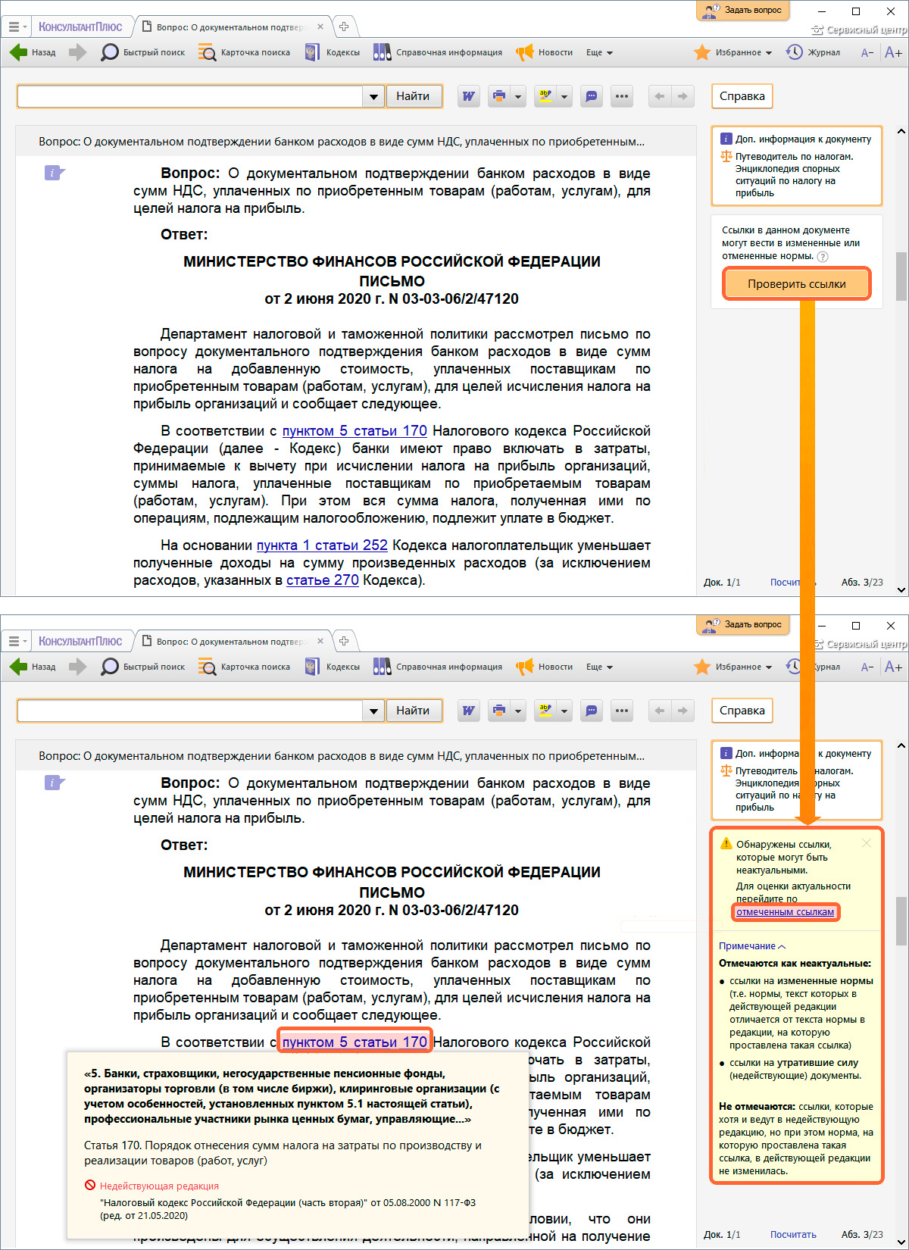
Task: Click the comment bubble icon in upper window
Action: 592,96
